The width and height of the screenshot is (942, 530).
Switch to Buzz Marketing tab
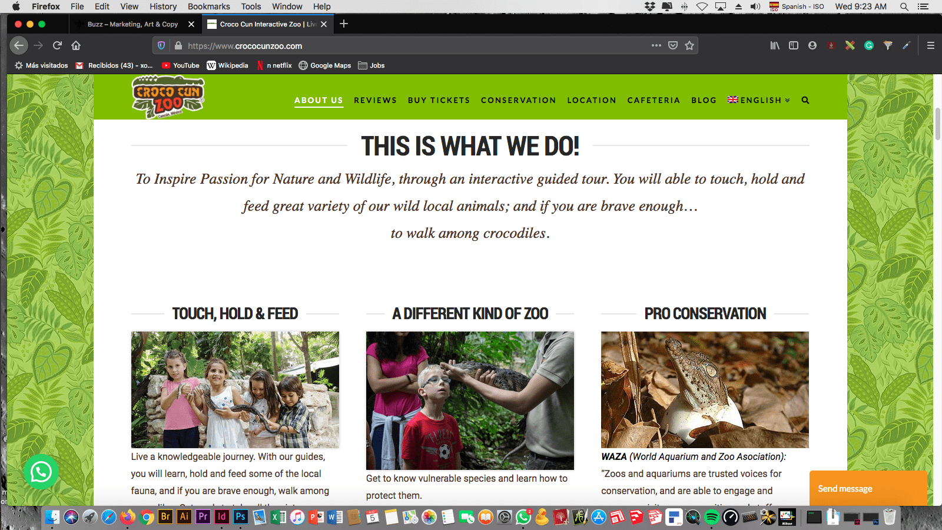[x=132, y=24]
